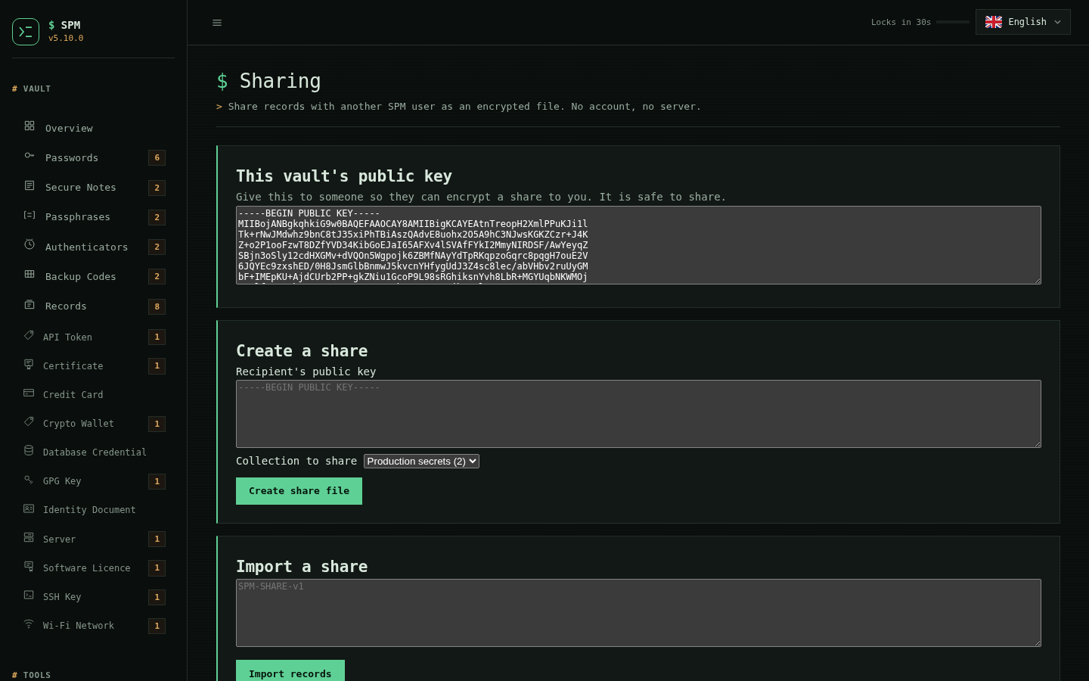Navigate to Authenticators
Screen dimensions: 1089x681
(x=94, y=247)
